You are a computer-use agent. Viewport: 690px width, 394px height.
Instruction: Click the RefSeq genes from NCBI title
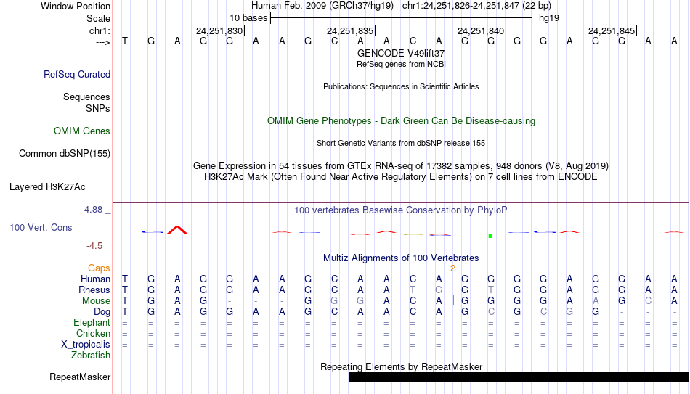click(401, 64)
